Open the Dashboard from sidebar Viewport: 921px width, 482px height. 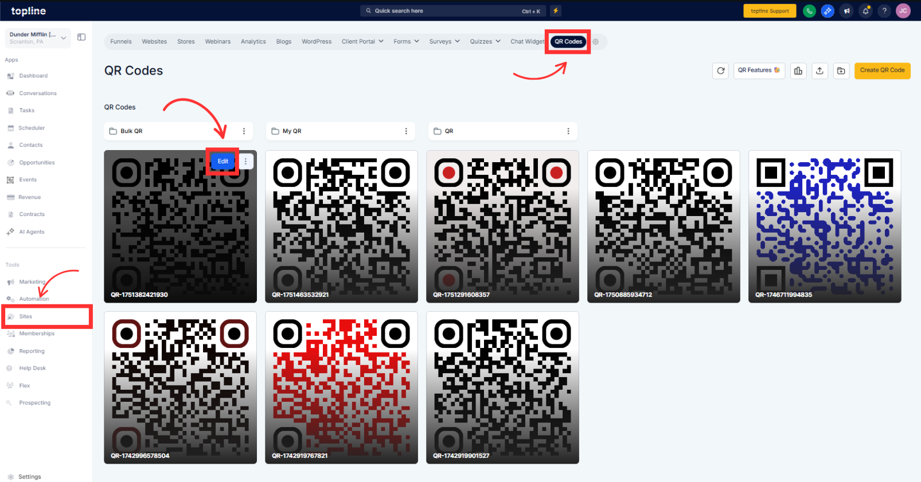coord(33,76)
